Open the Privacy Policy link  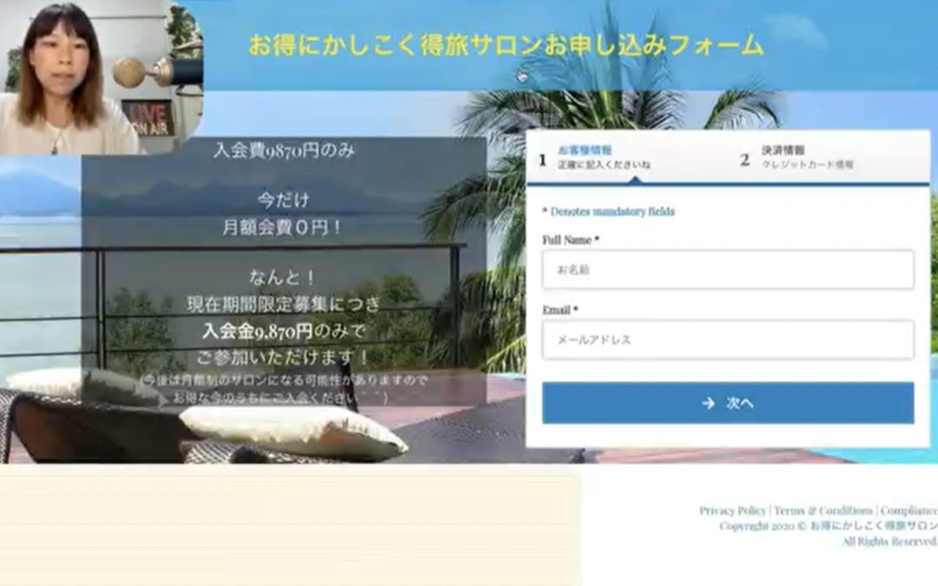tap(732, 510)
